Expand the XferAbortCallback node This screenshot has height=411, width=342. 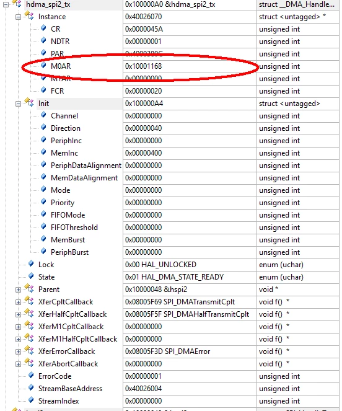18,364
